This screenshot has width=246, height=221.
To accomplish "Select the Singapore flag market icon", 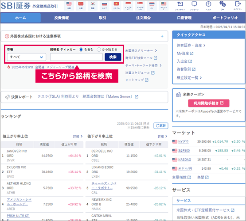I will point(140,6).
